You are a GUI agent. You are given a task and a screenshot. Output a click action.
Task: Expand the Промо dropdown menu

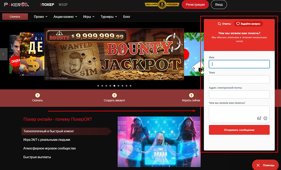click(x=41, y=17)
